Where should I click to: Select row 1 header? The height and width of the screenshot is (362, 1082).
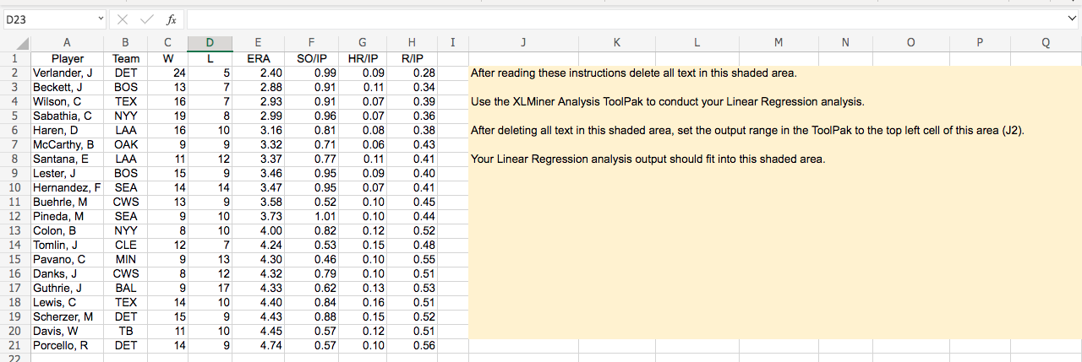15,59
